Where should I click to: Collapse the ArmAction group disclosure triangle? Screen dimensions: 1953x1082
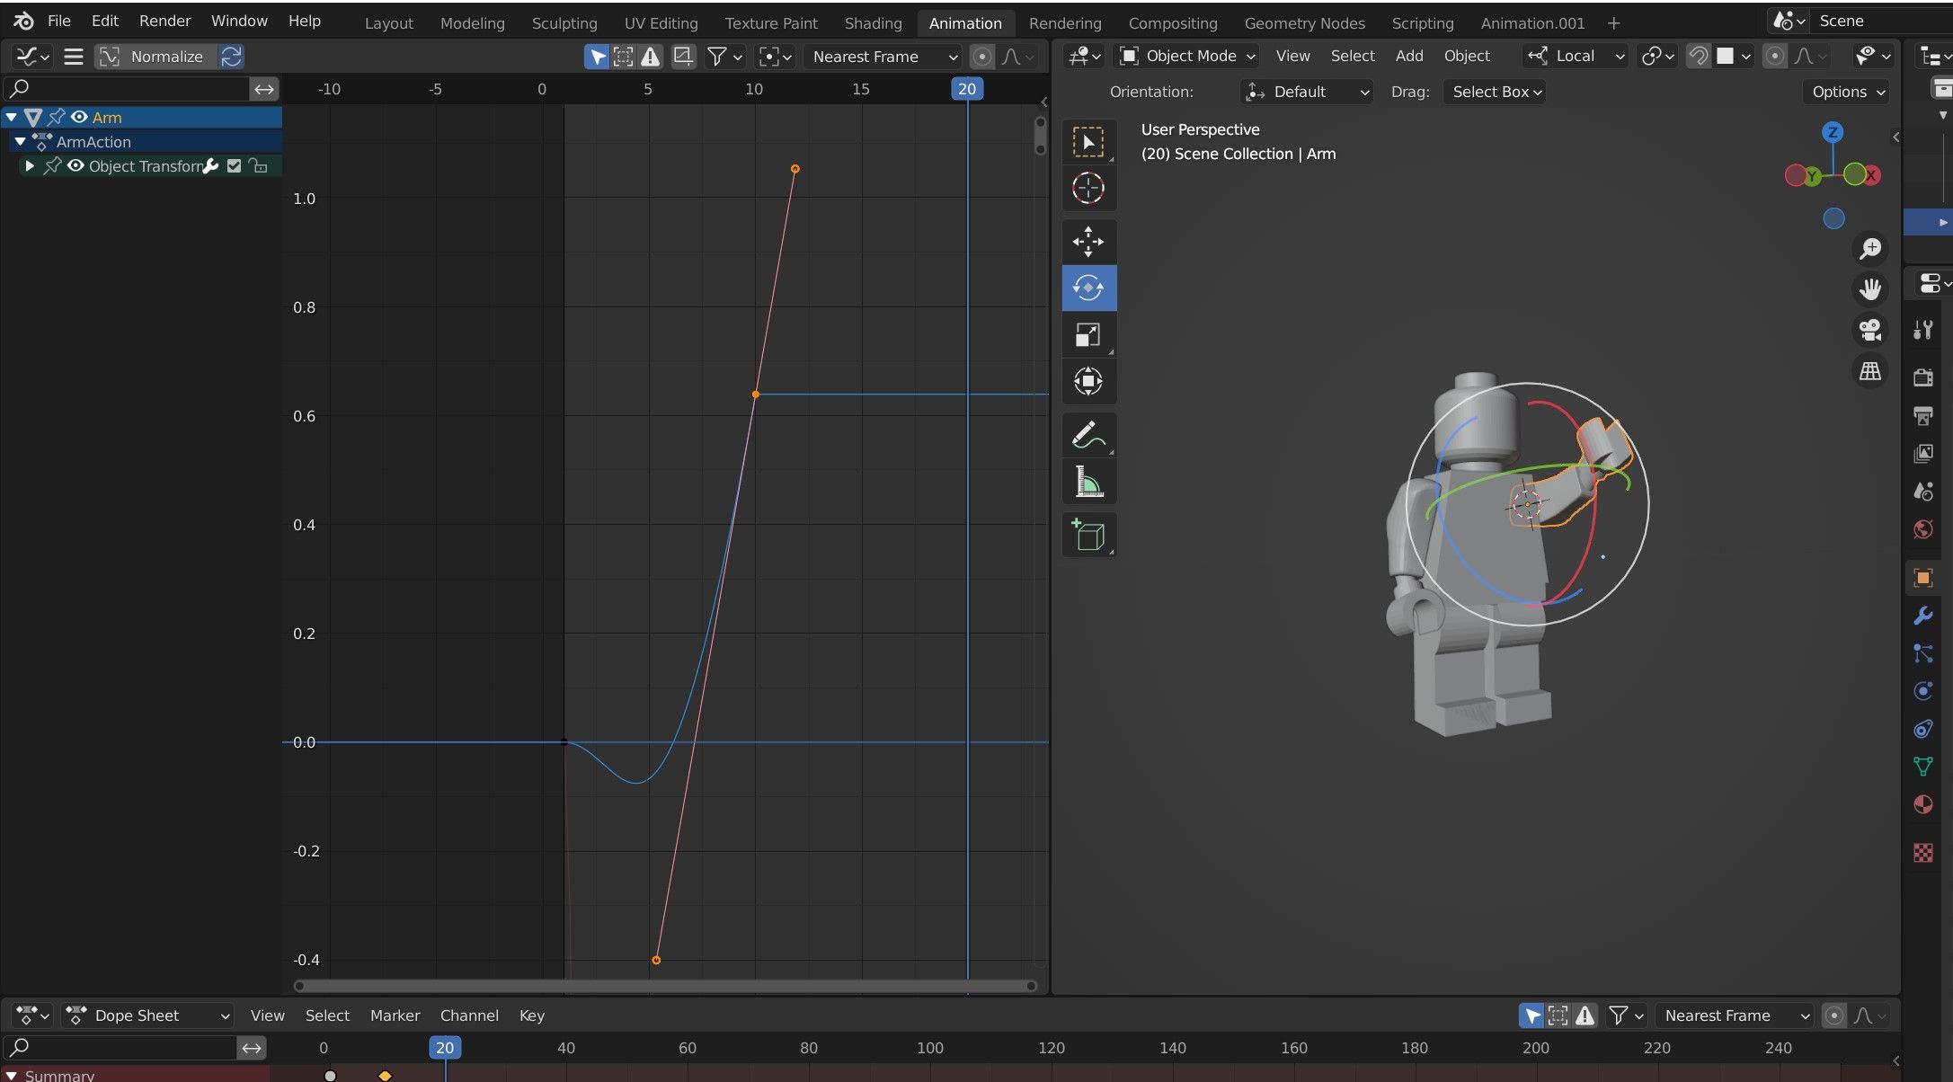coord(20,141)
